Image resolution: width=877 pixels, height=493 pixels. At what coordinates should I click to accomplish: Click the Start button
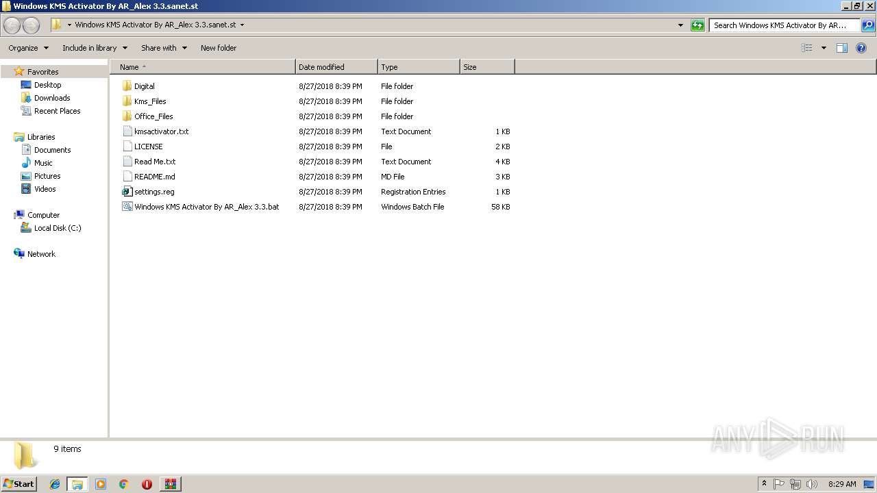[18, 483]
